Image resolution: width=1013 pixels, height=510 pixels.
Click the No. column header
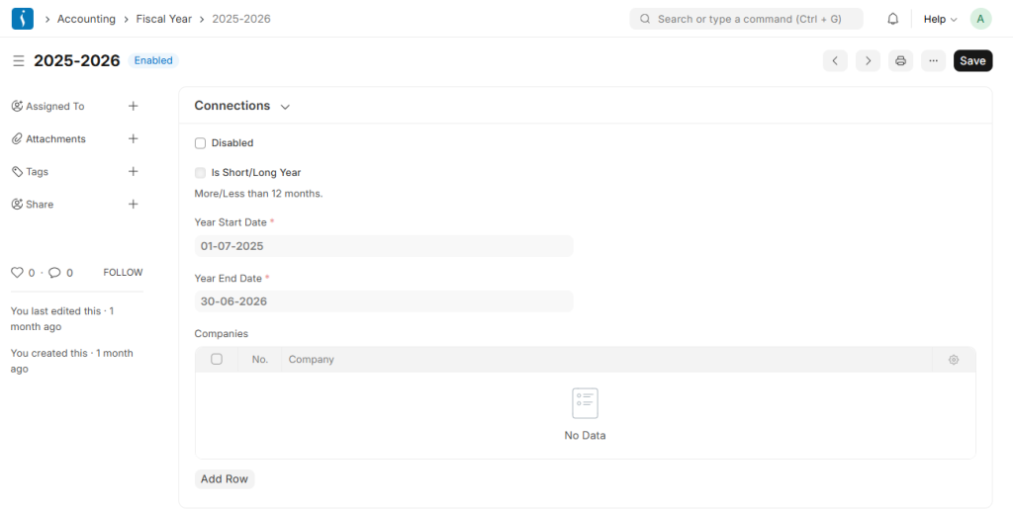pos(260,360)
